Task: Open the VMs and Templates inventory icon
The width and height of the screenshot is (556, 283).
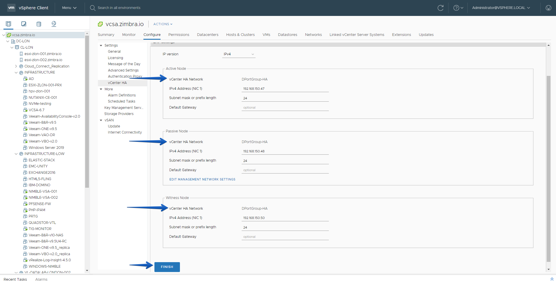Action: pos(24,24)
